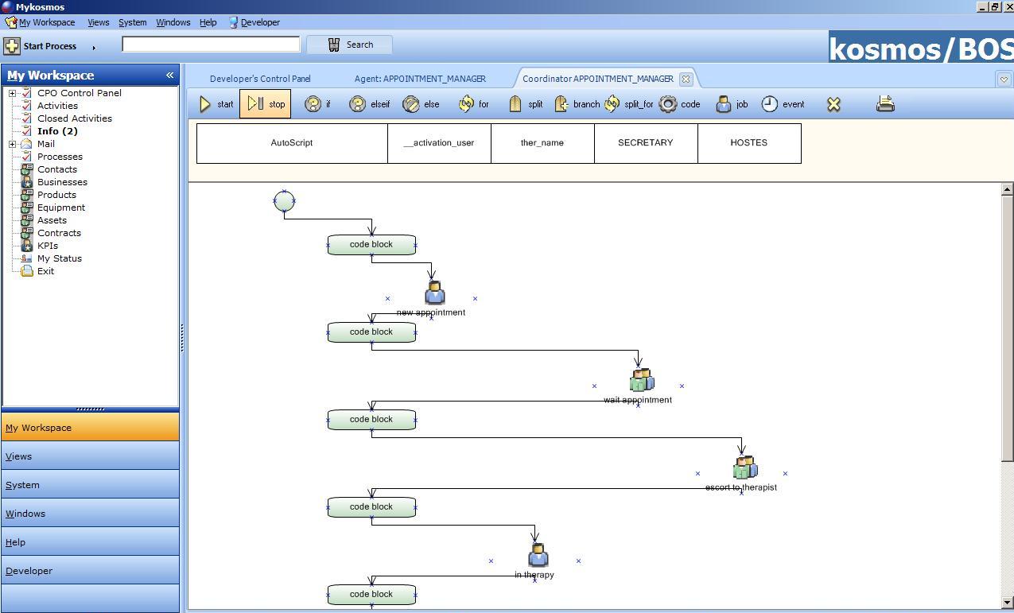
Task: Add a split element
Action: [525, 103]
